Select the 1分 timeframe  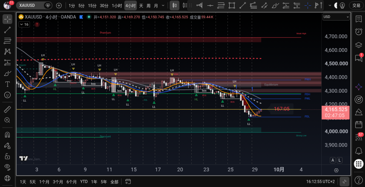72,6
